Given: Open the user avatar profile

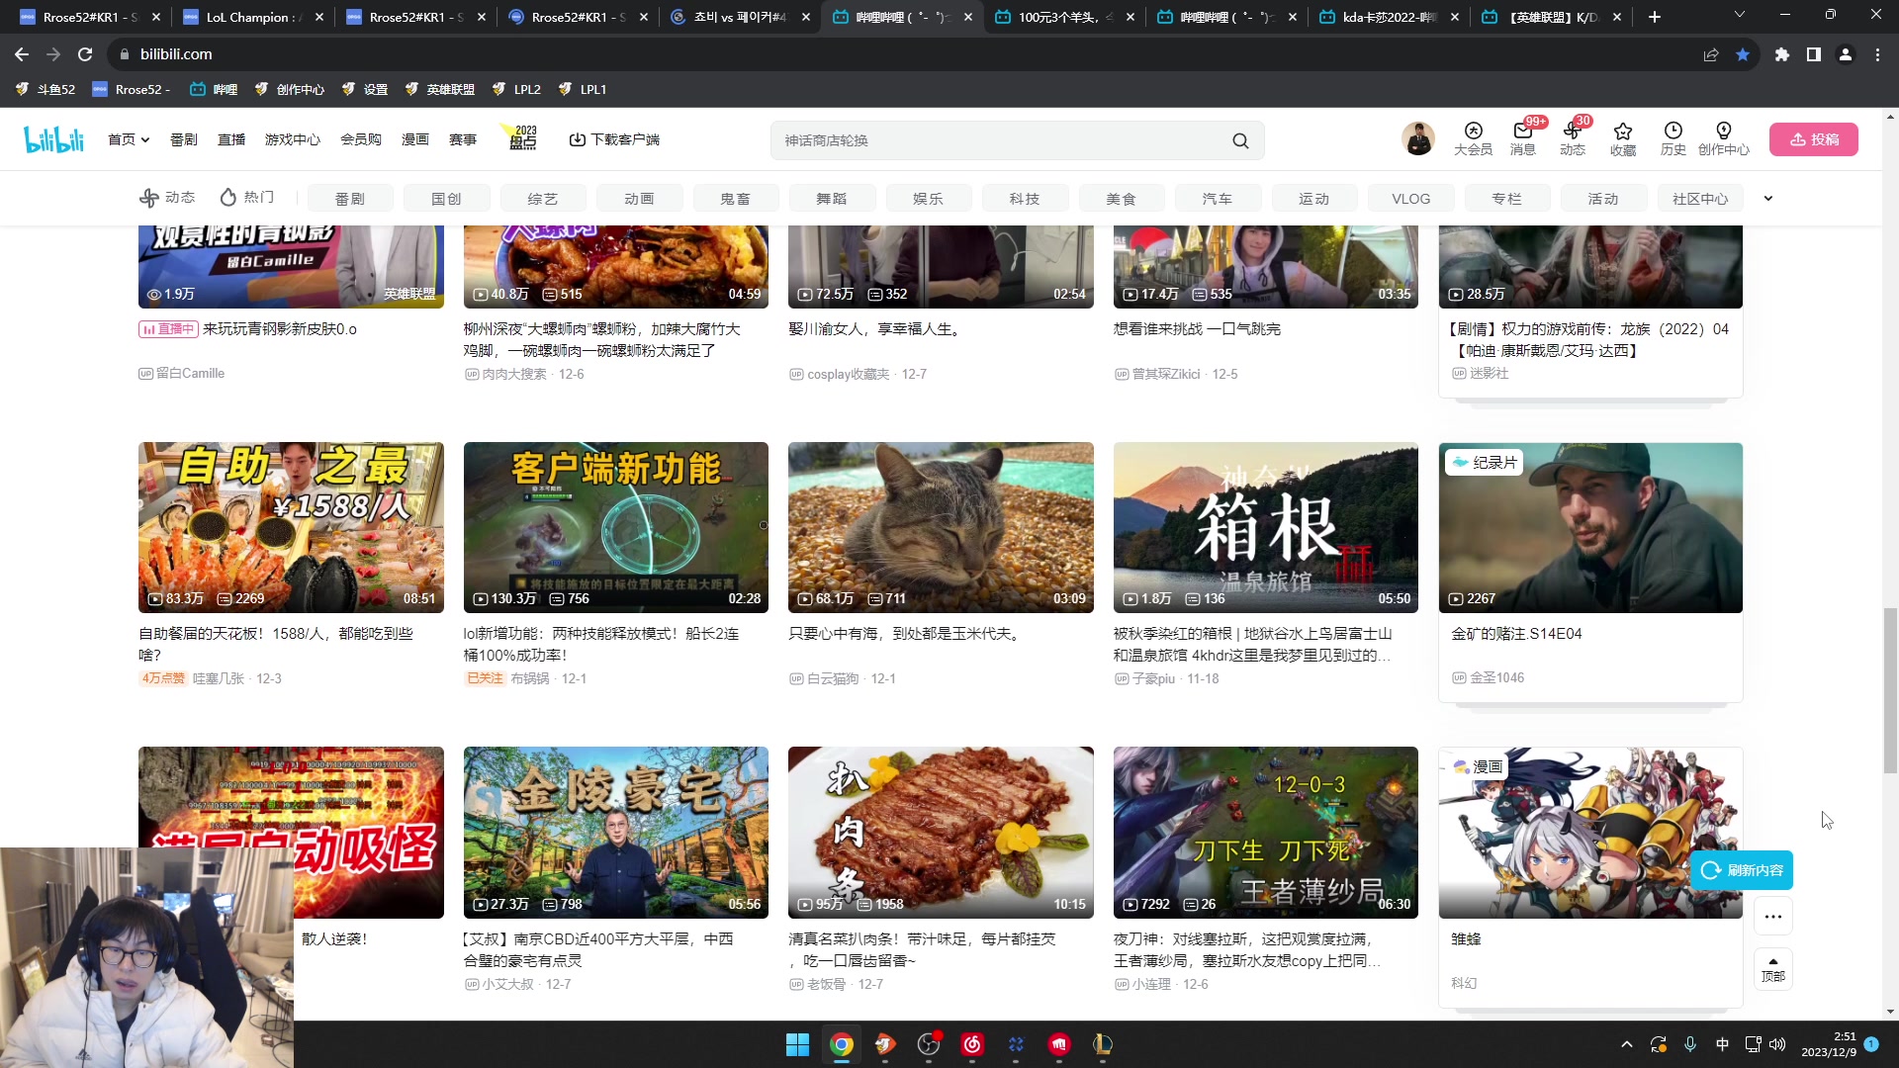Looking at the screenshot, I should coord(1417,139).
